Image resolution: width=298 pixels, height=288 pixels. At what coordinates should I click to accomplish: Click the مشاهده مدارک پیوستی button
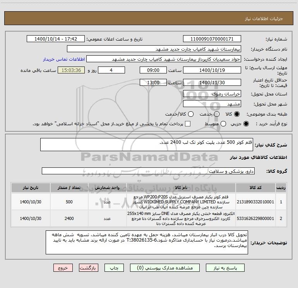point(165,268)
